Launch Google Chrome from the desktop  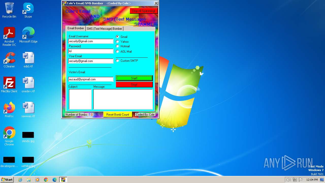pos(9,136)
